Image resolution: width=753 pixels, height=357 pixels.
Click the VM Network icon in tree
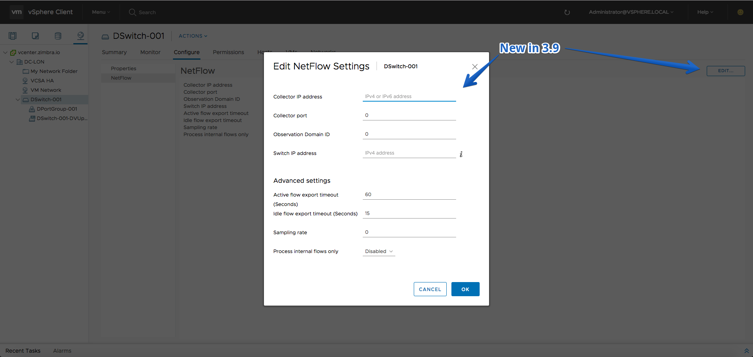point(25,90)
